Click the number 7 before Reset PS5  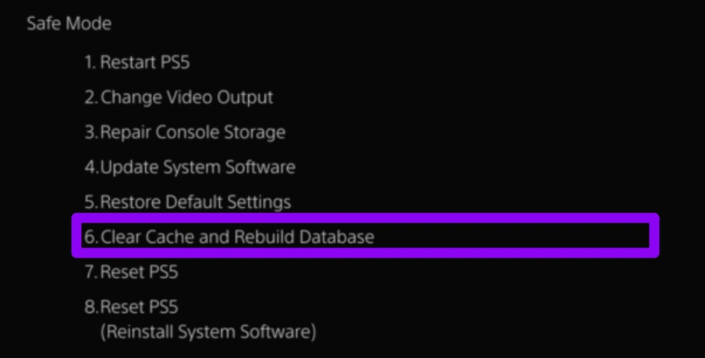(90, 272)
